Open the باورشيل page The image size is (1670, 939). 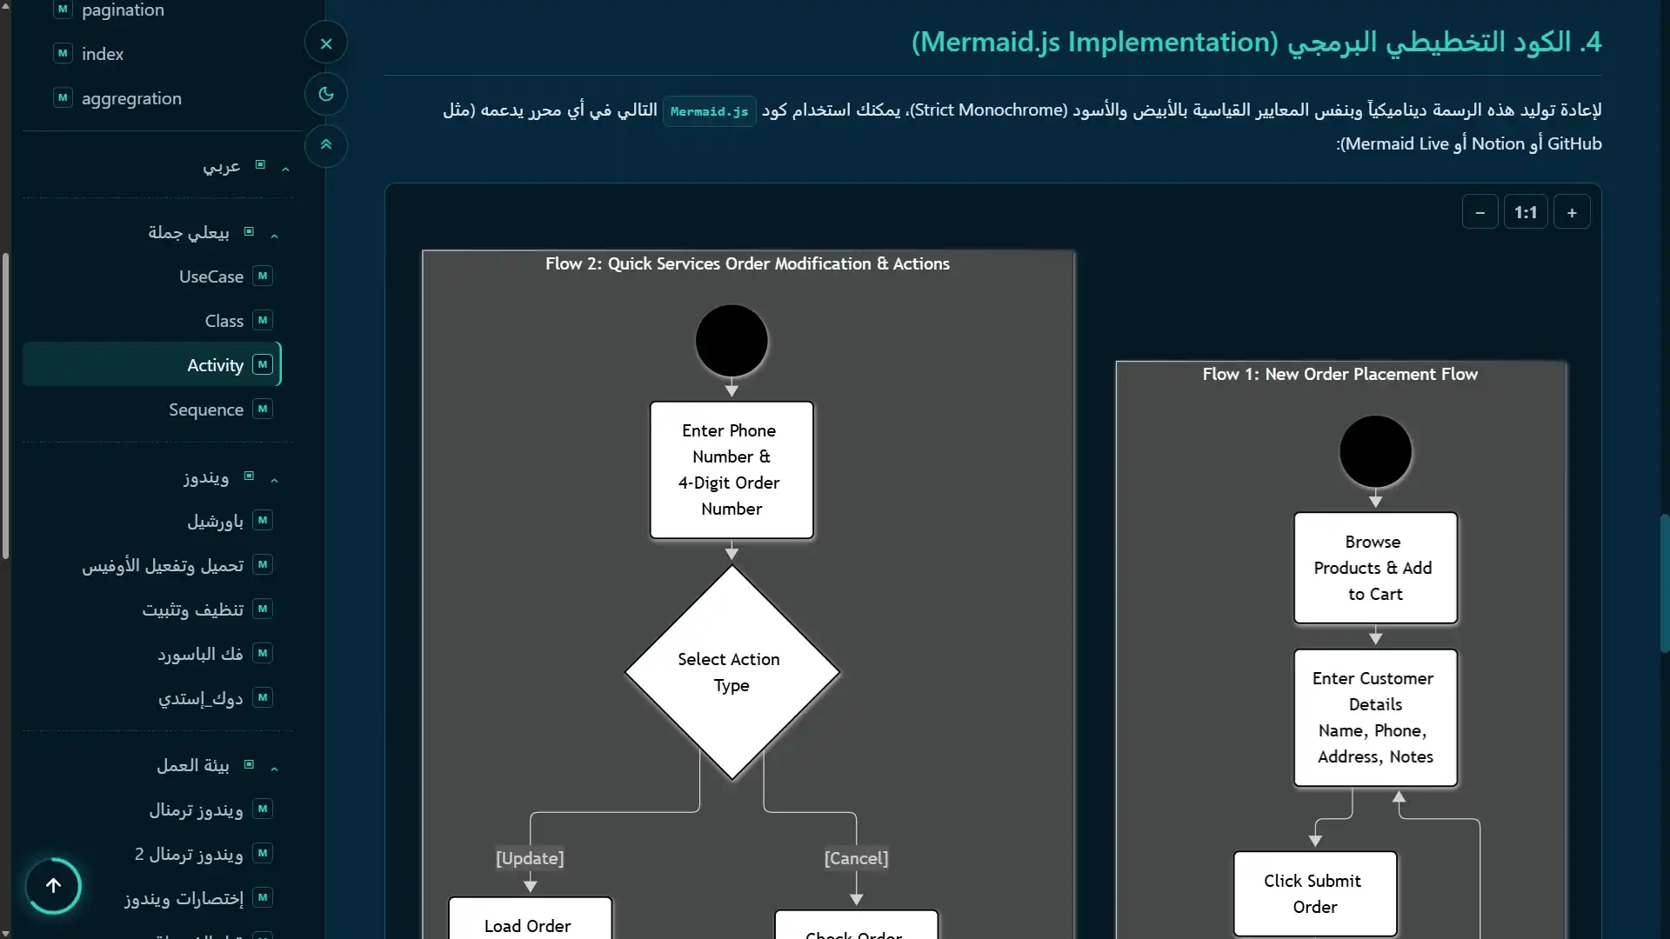click(x=215, y=521)
